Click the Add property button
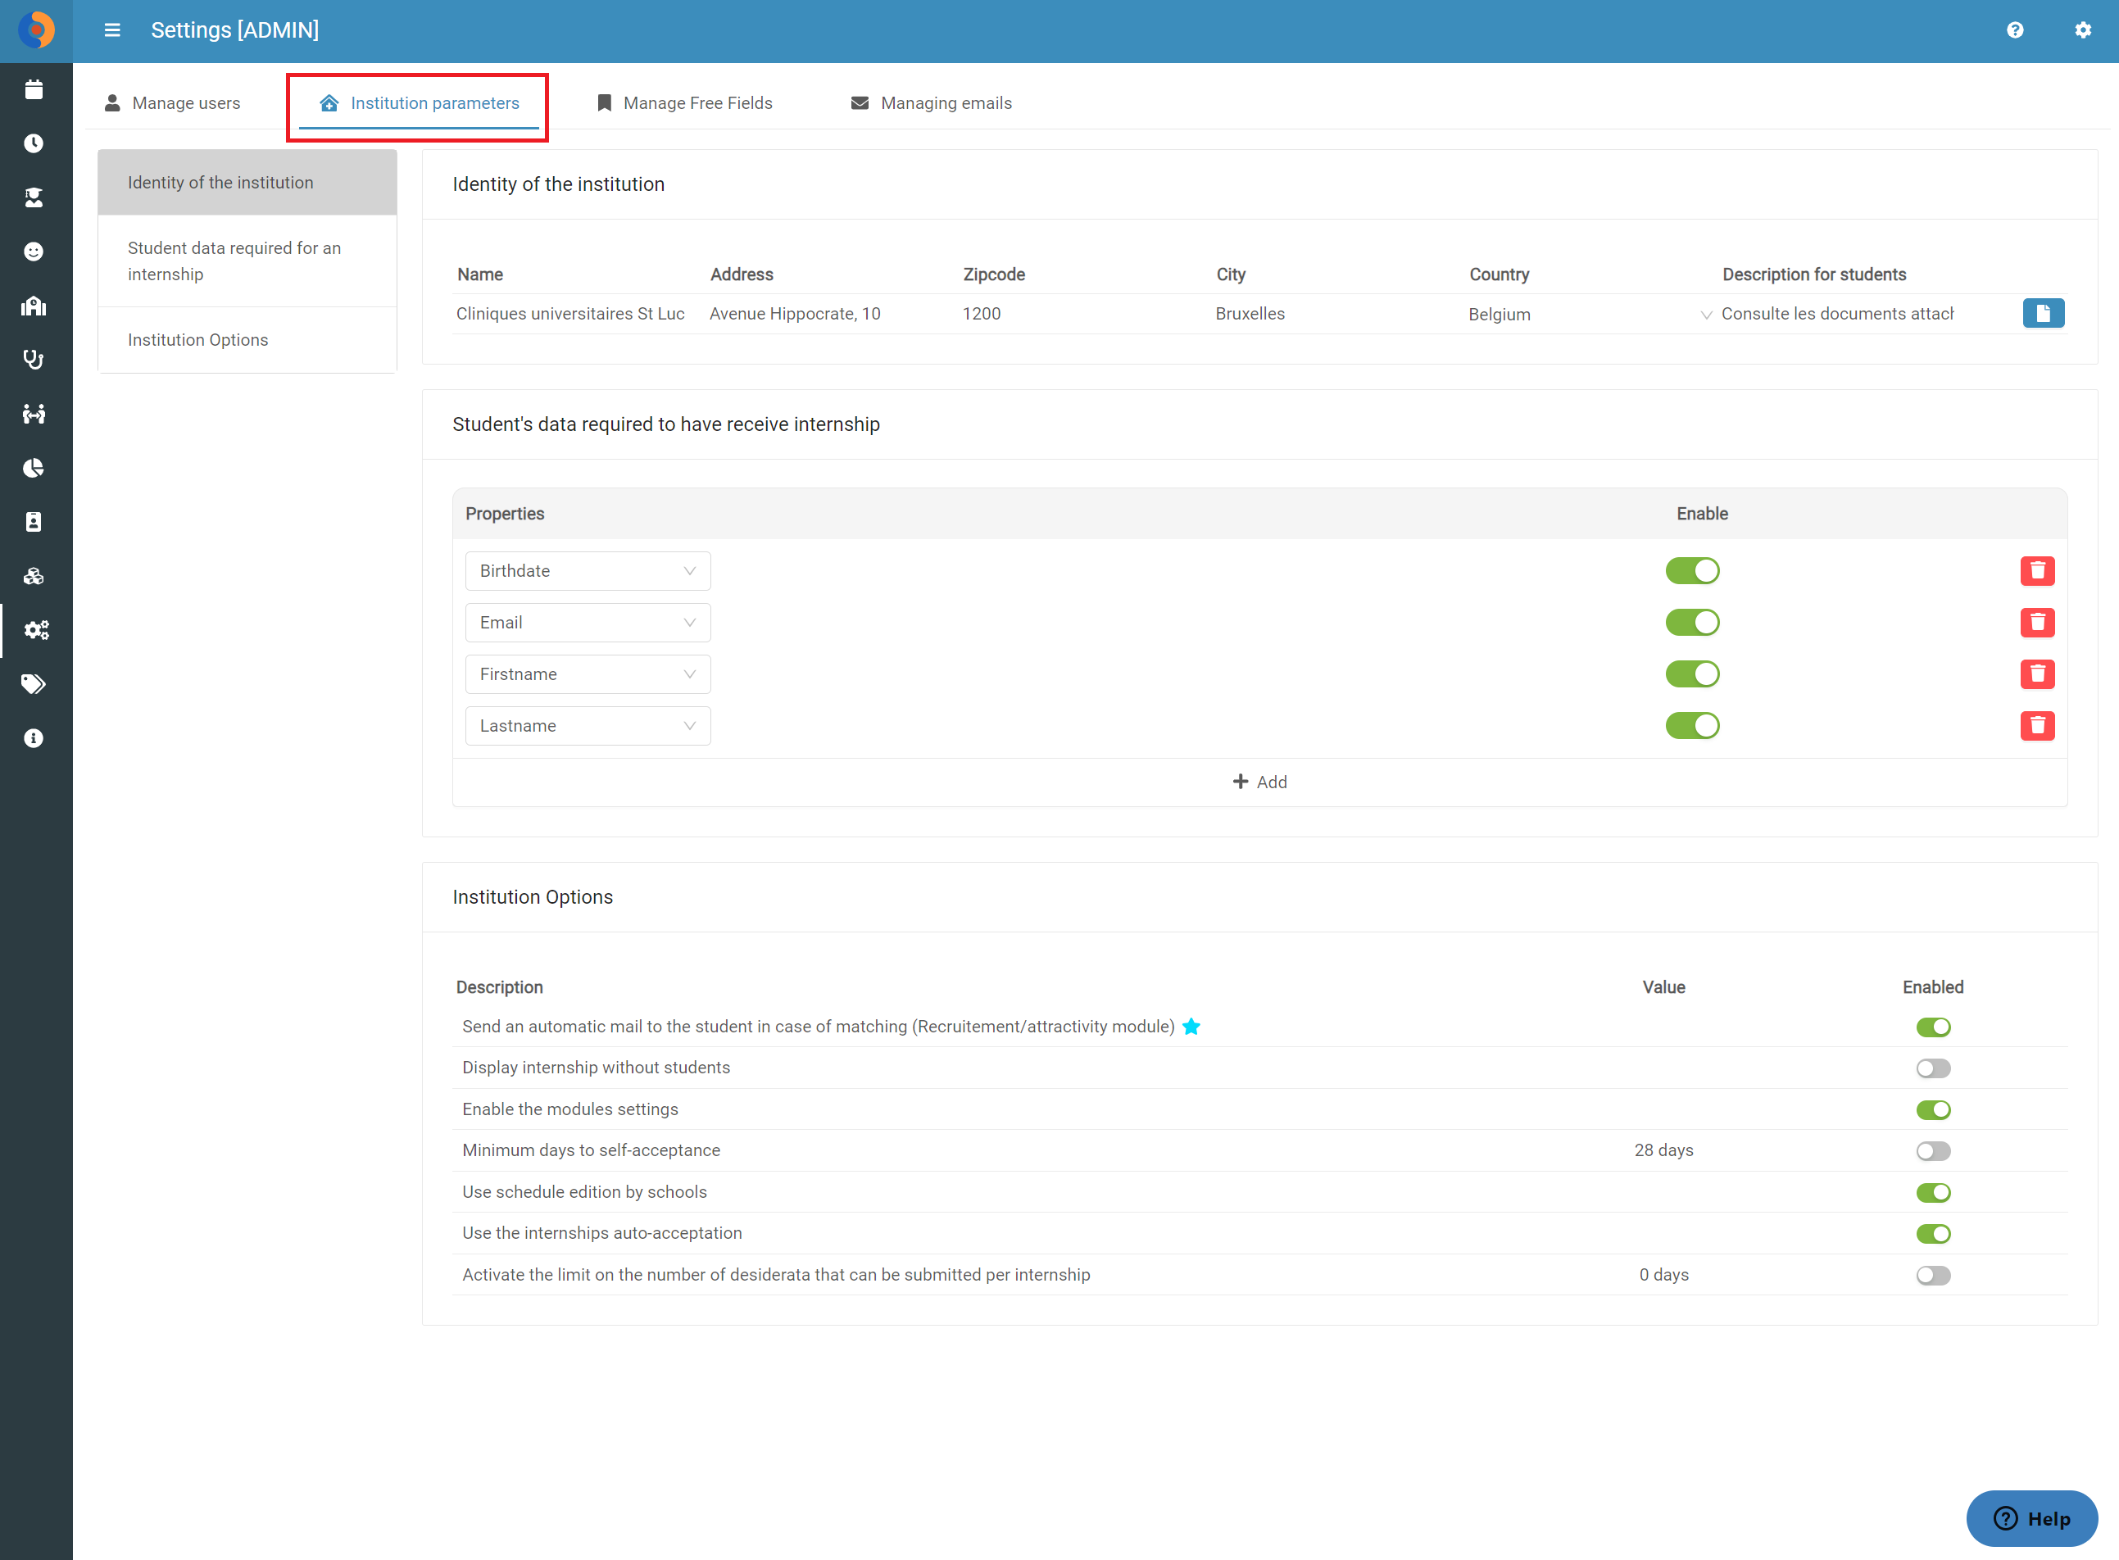Viewport: 2119px width, 1560px height. (1259, 782)
